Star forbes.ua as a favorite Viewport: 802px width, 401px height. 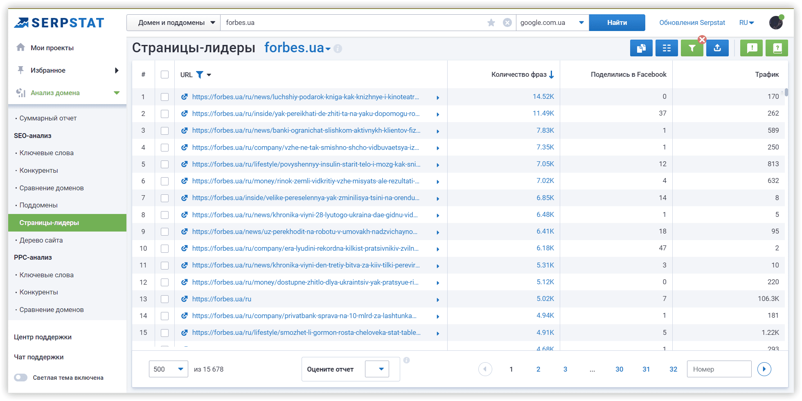(491, 23)
